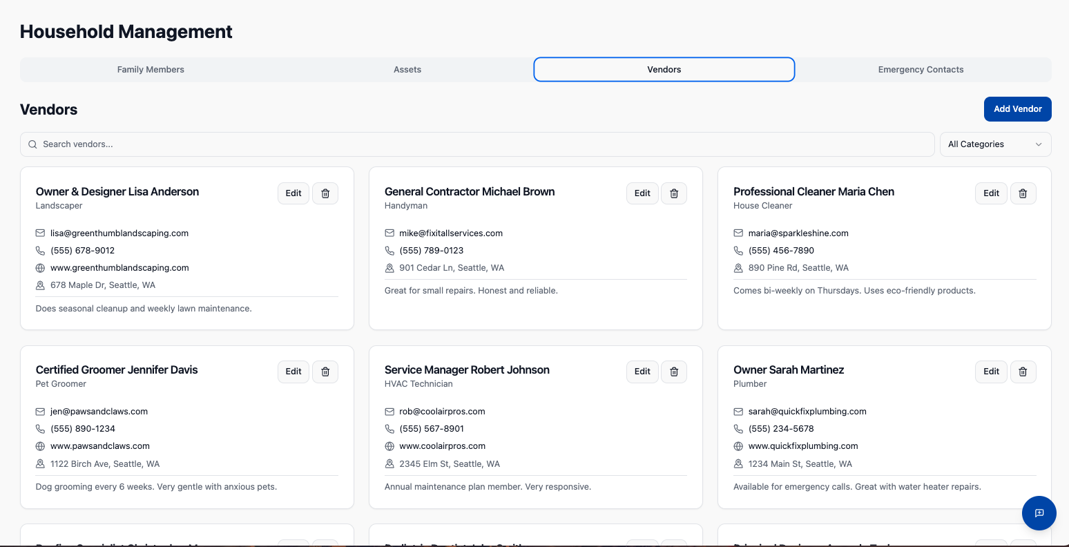Screen dimensions: 1069x547
Task: Delete Lisa Anderson vendor with trash icon
Action: pos(325,193)
